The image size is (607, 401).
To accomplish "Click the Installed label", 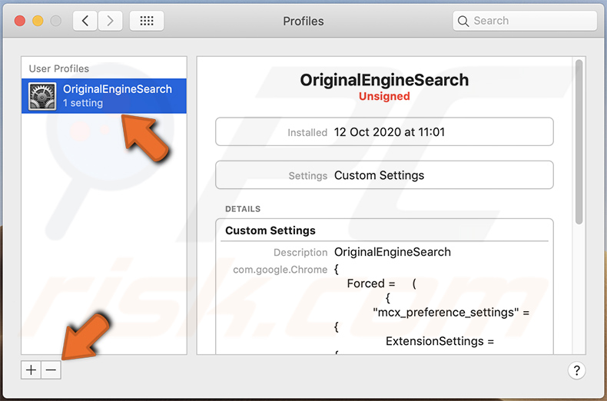I will coord(307,132).
